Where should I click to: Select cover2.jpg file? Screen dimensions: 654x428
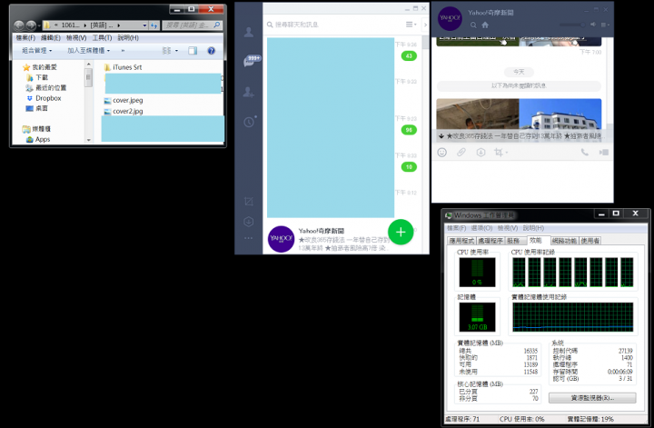coord(123,111)
